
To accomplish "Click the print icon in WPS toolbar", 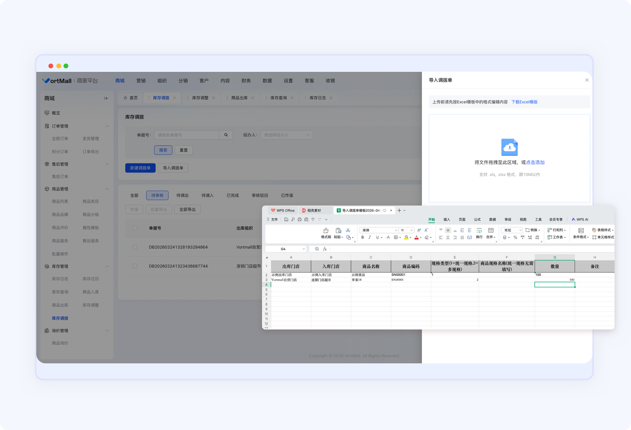I will click(299, 220).
